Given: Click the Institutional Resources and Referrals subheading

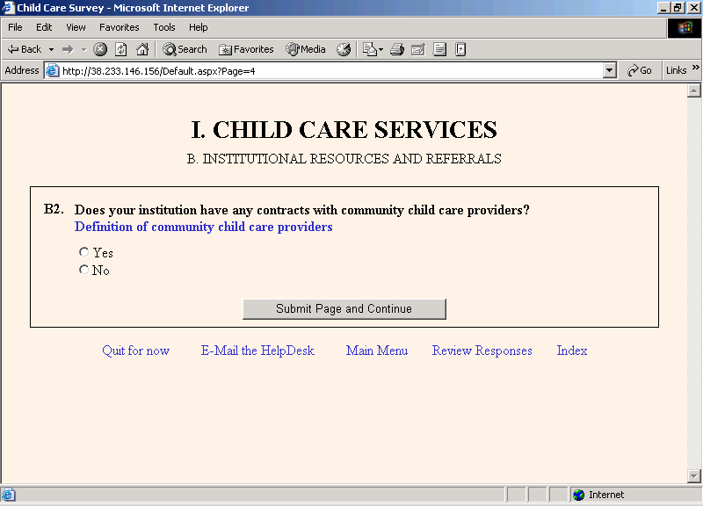Looking at the screenshot, I should 344,159.
